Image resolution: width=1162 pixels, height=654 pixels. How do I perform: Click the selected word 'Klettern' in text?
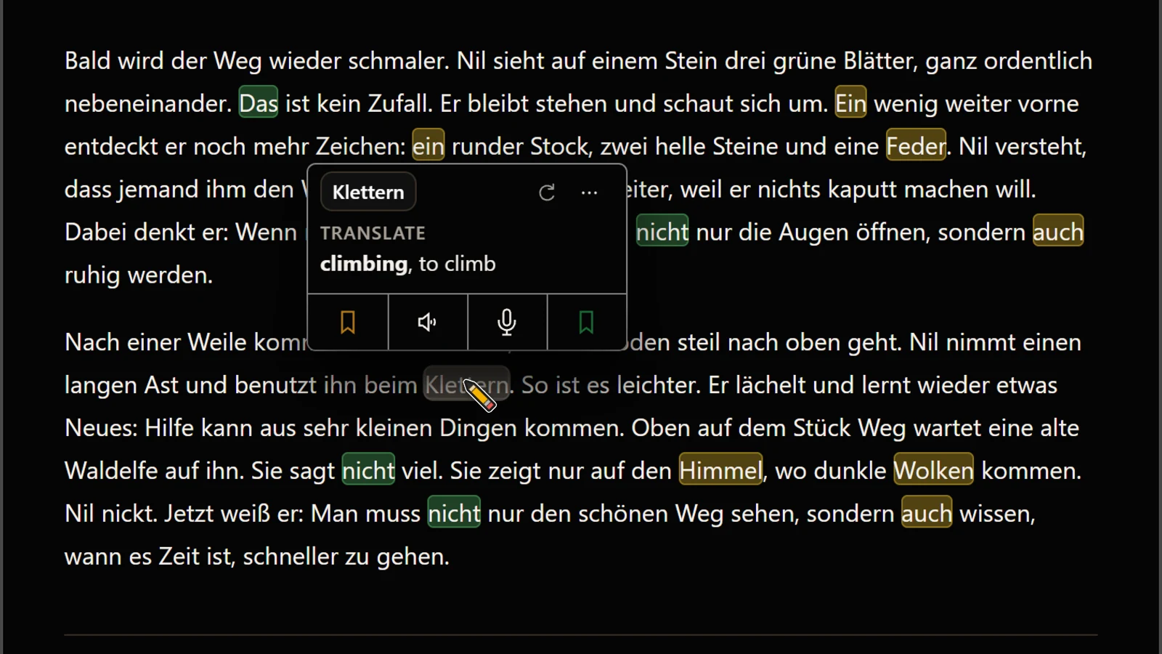point(467,384)
